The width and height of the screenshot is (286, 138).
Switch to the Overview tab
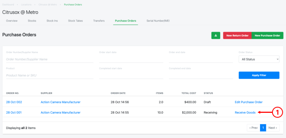(12, 21)
